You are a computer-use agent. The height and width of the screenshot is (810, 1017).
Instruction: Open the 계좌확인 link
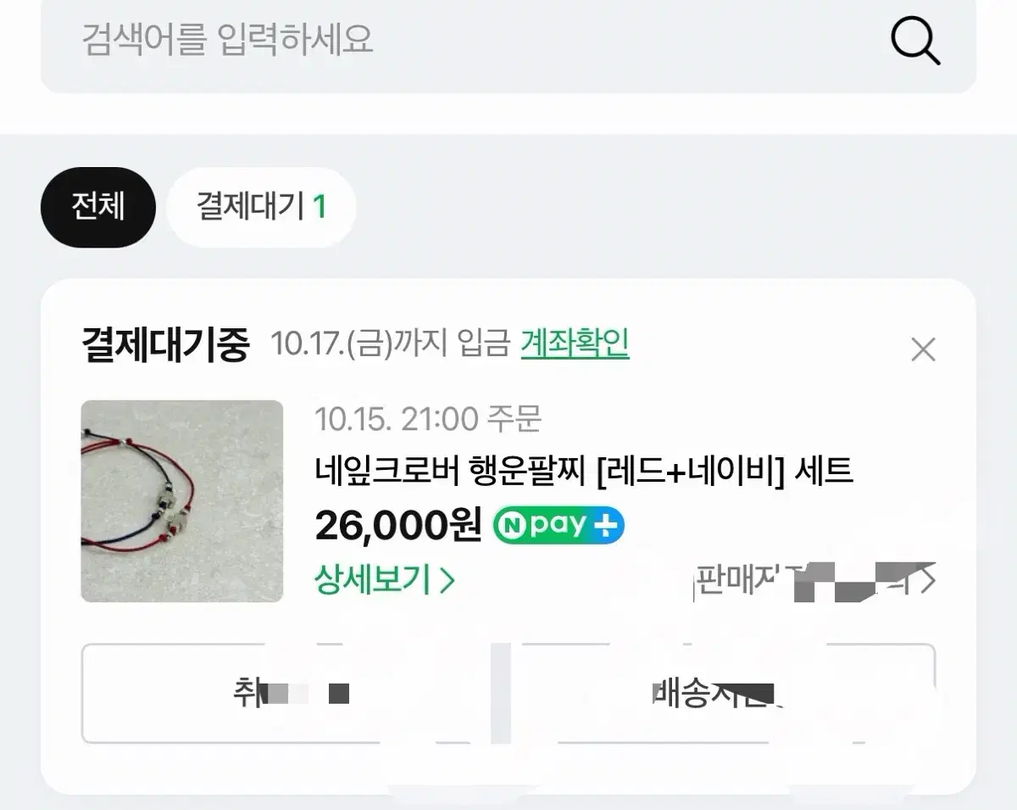(574, 344)
